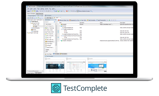Open the dropdown arrow beside the red record icon
159x96 pixels.
tap(68, 11)
